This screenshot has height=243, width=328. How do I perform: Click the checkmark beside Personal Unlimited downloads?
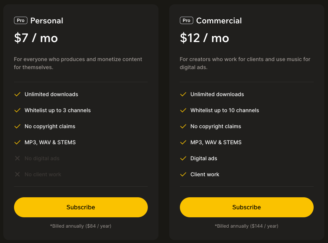point(17,94)
